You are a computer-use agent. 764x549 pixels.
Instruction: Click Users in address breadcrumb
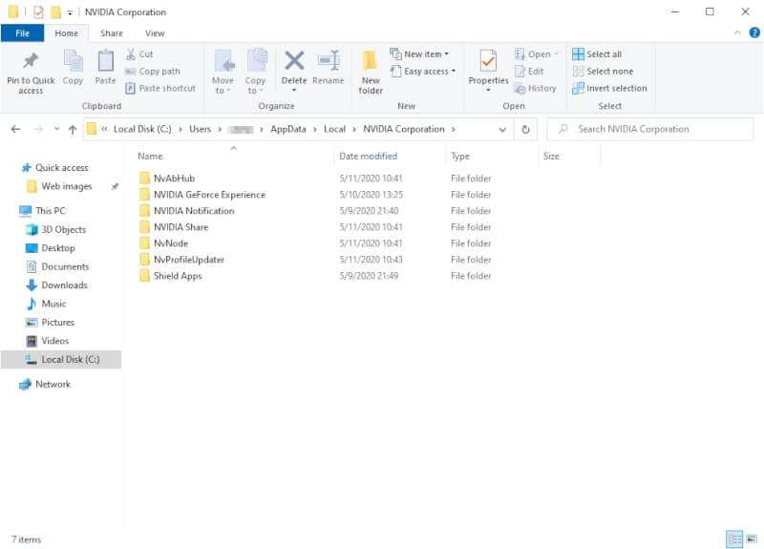[x=201, y=129]
